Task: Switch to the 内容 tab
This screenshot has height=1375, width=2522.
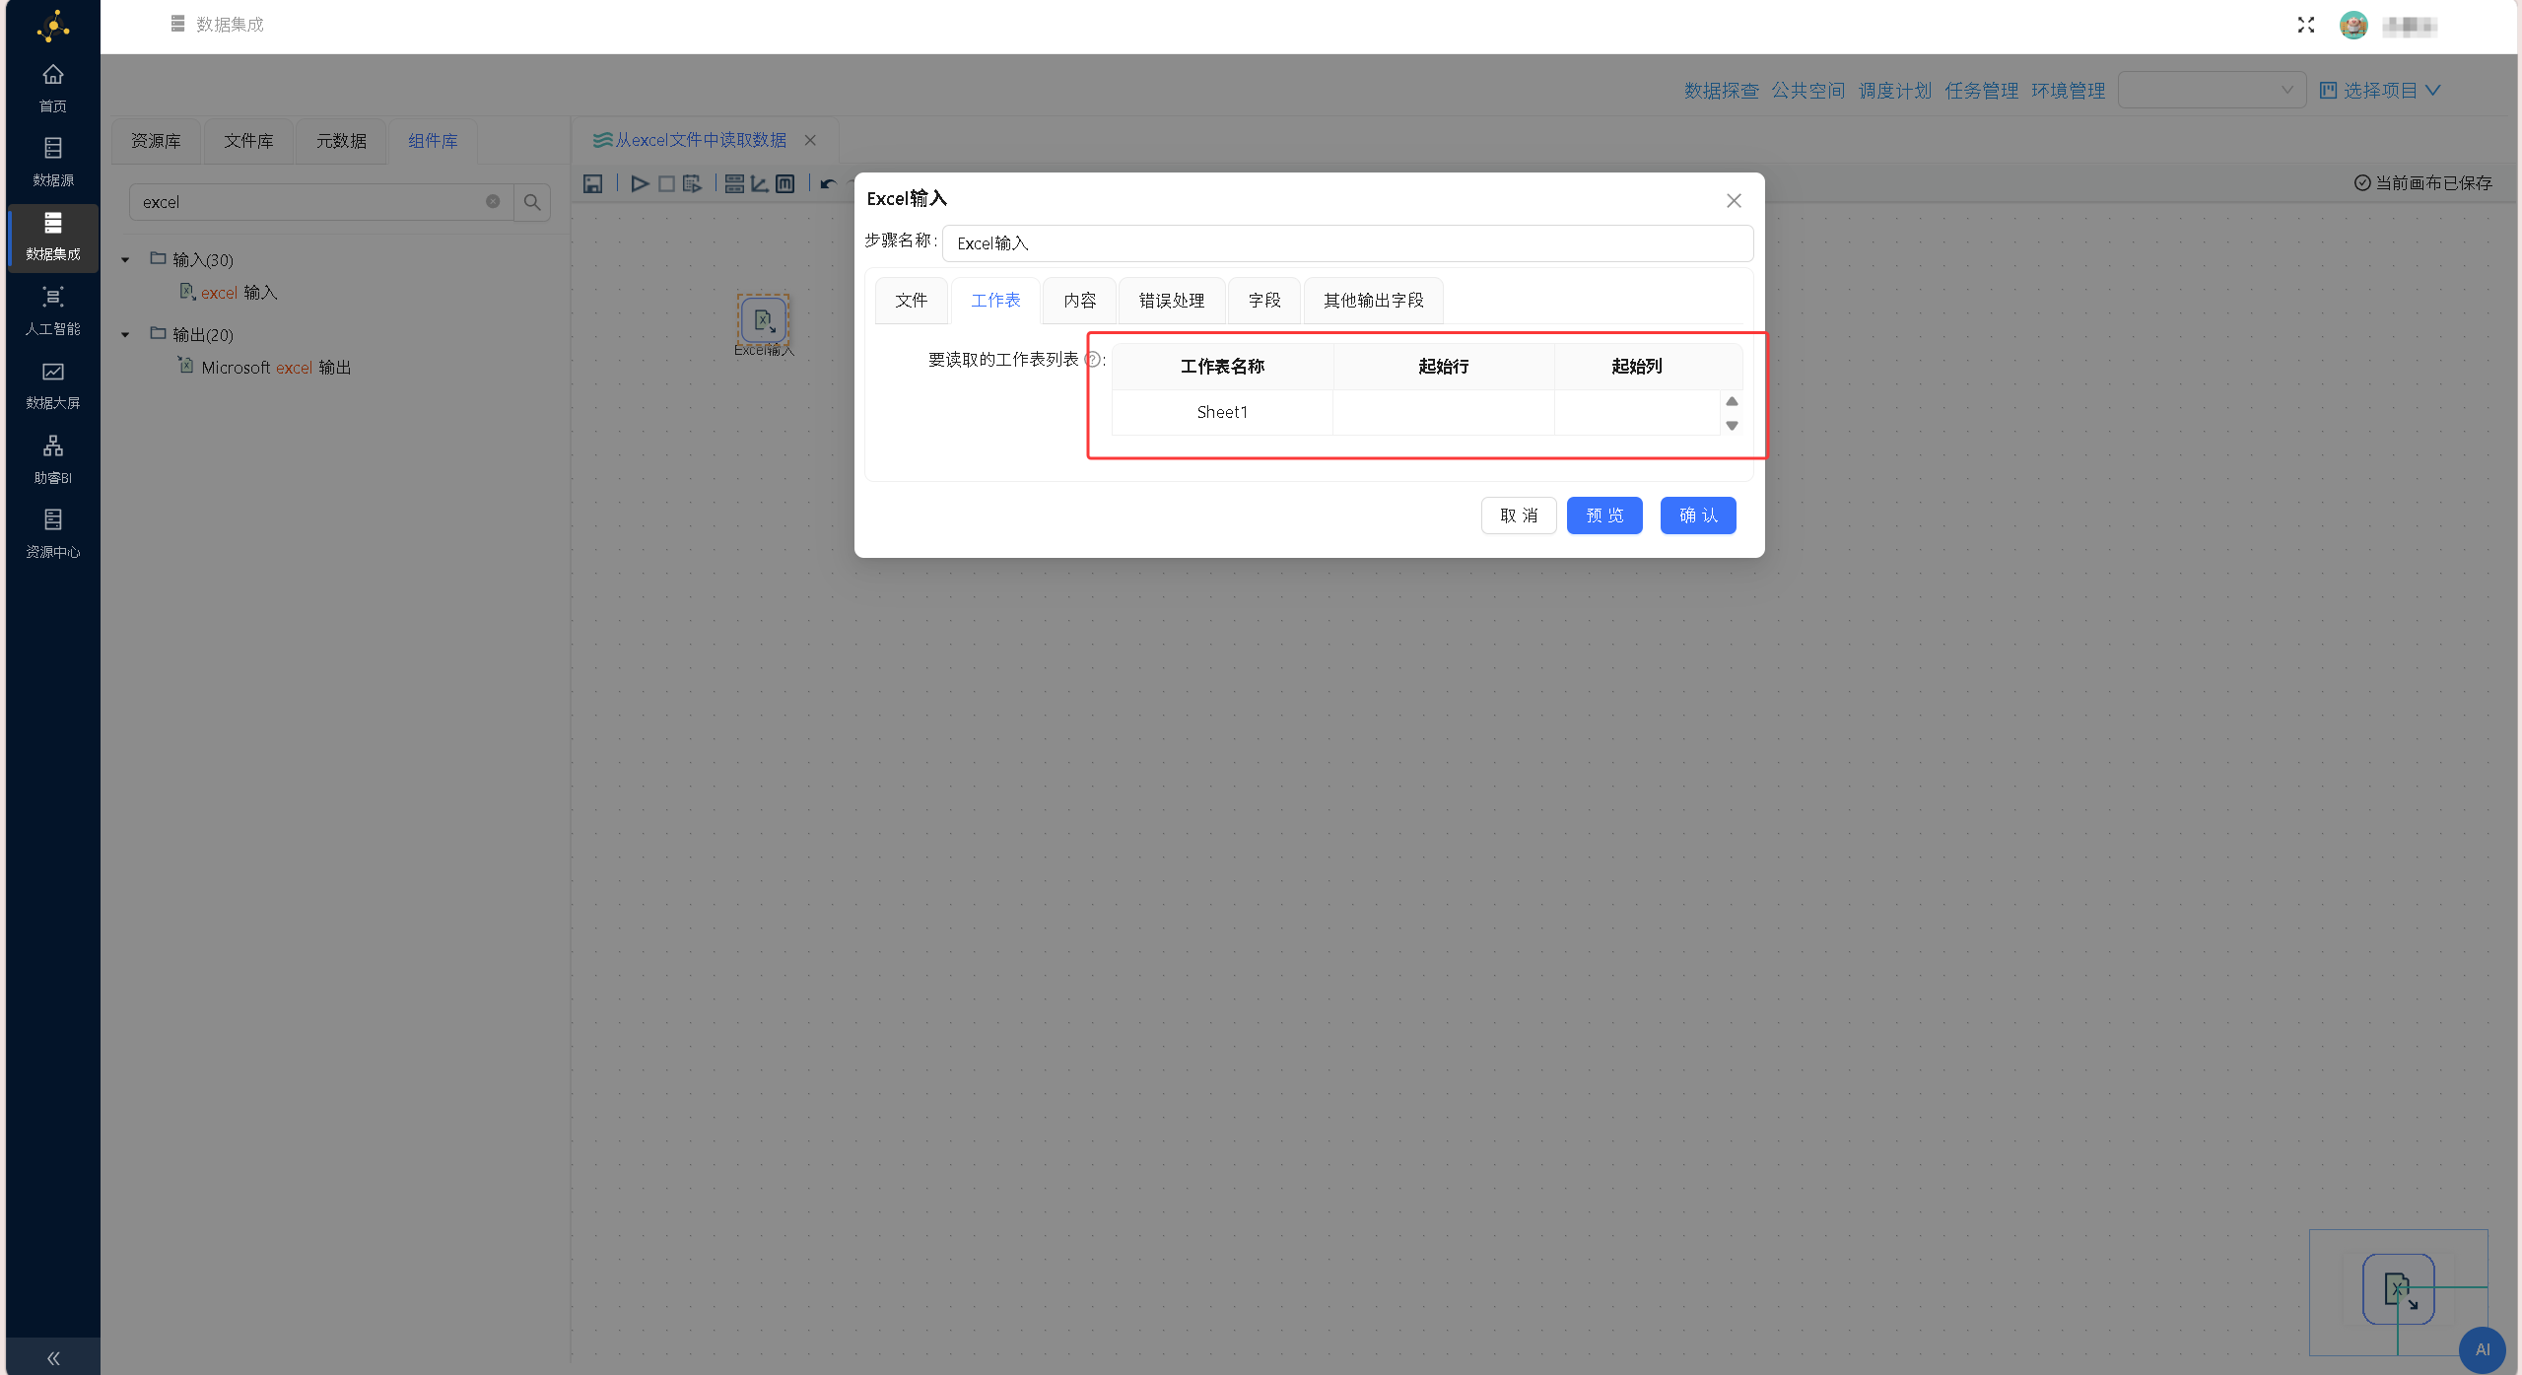Action: coord(1079,301)
